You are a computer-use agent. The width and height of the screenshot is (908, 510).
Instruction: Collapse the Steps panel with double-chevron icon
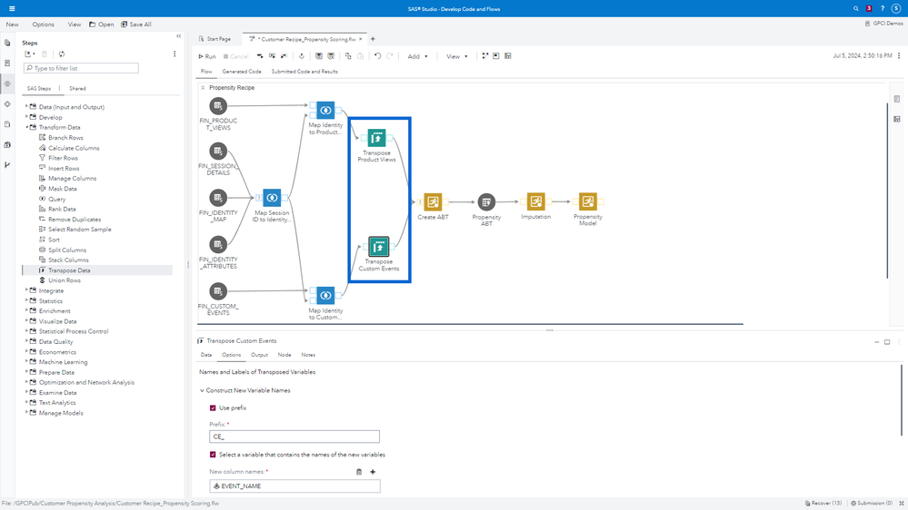click(178, 36)
